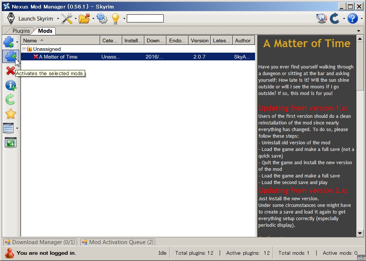Screen dimensions: 366x261
Task: Click the check for updates arrow icon
Action: point(335,19)
